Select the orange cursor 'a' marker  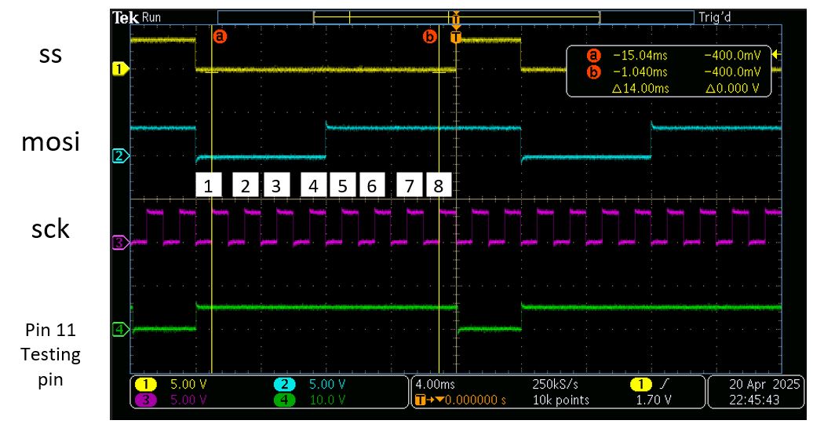coord(220,36)
